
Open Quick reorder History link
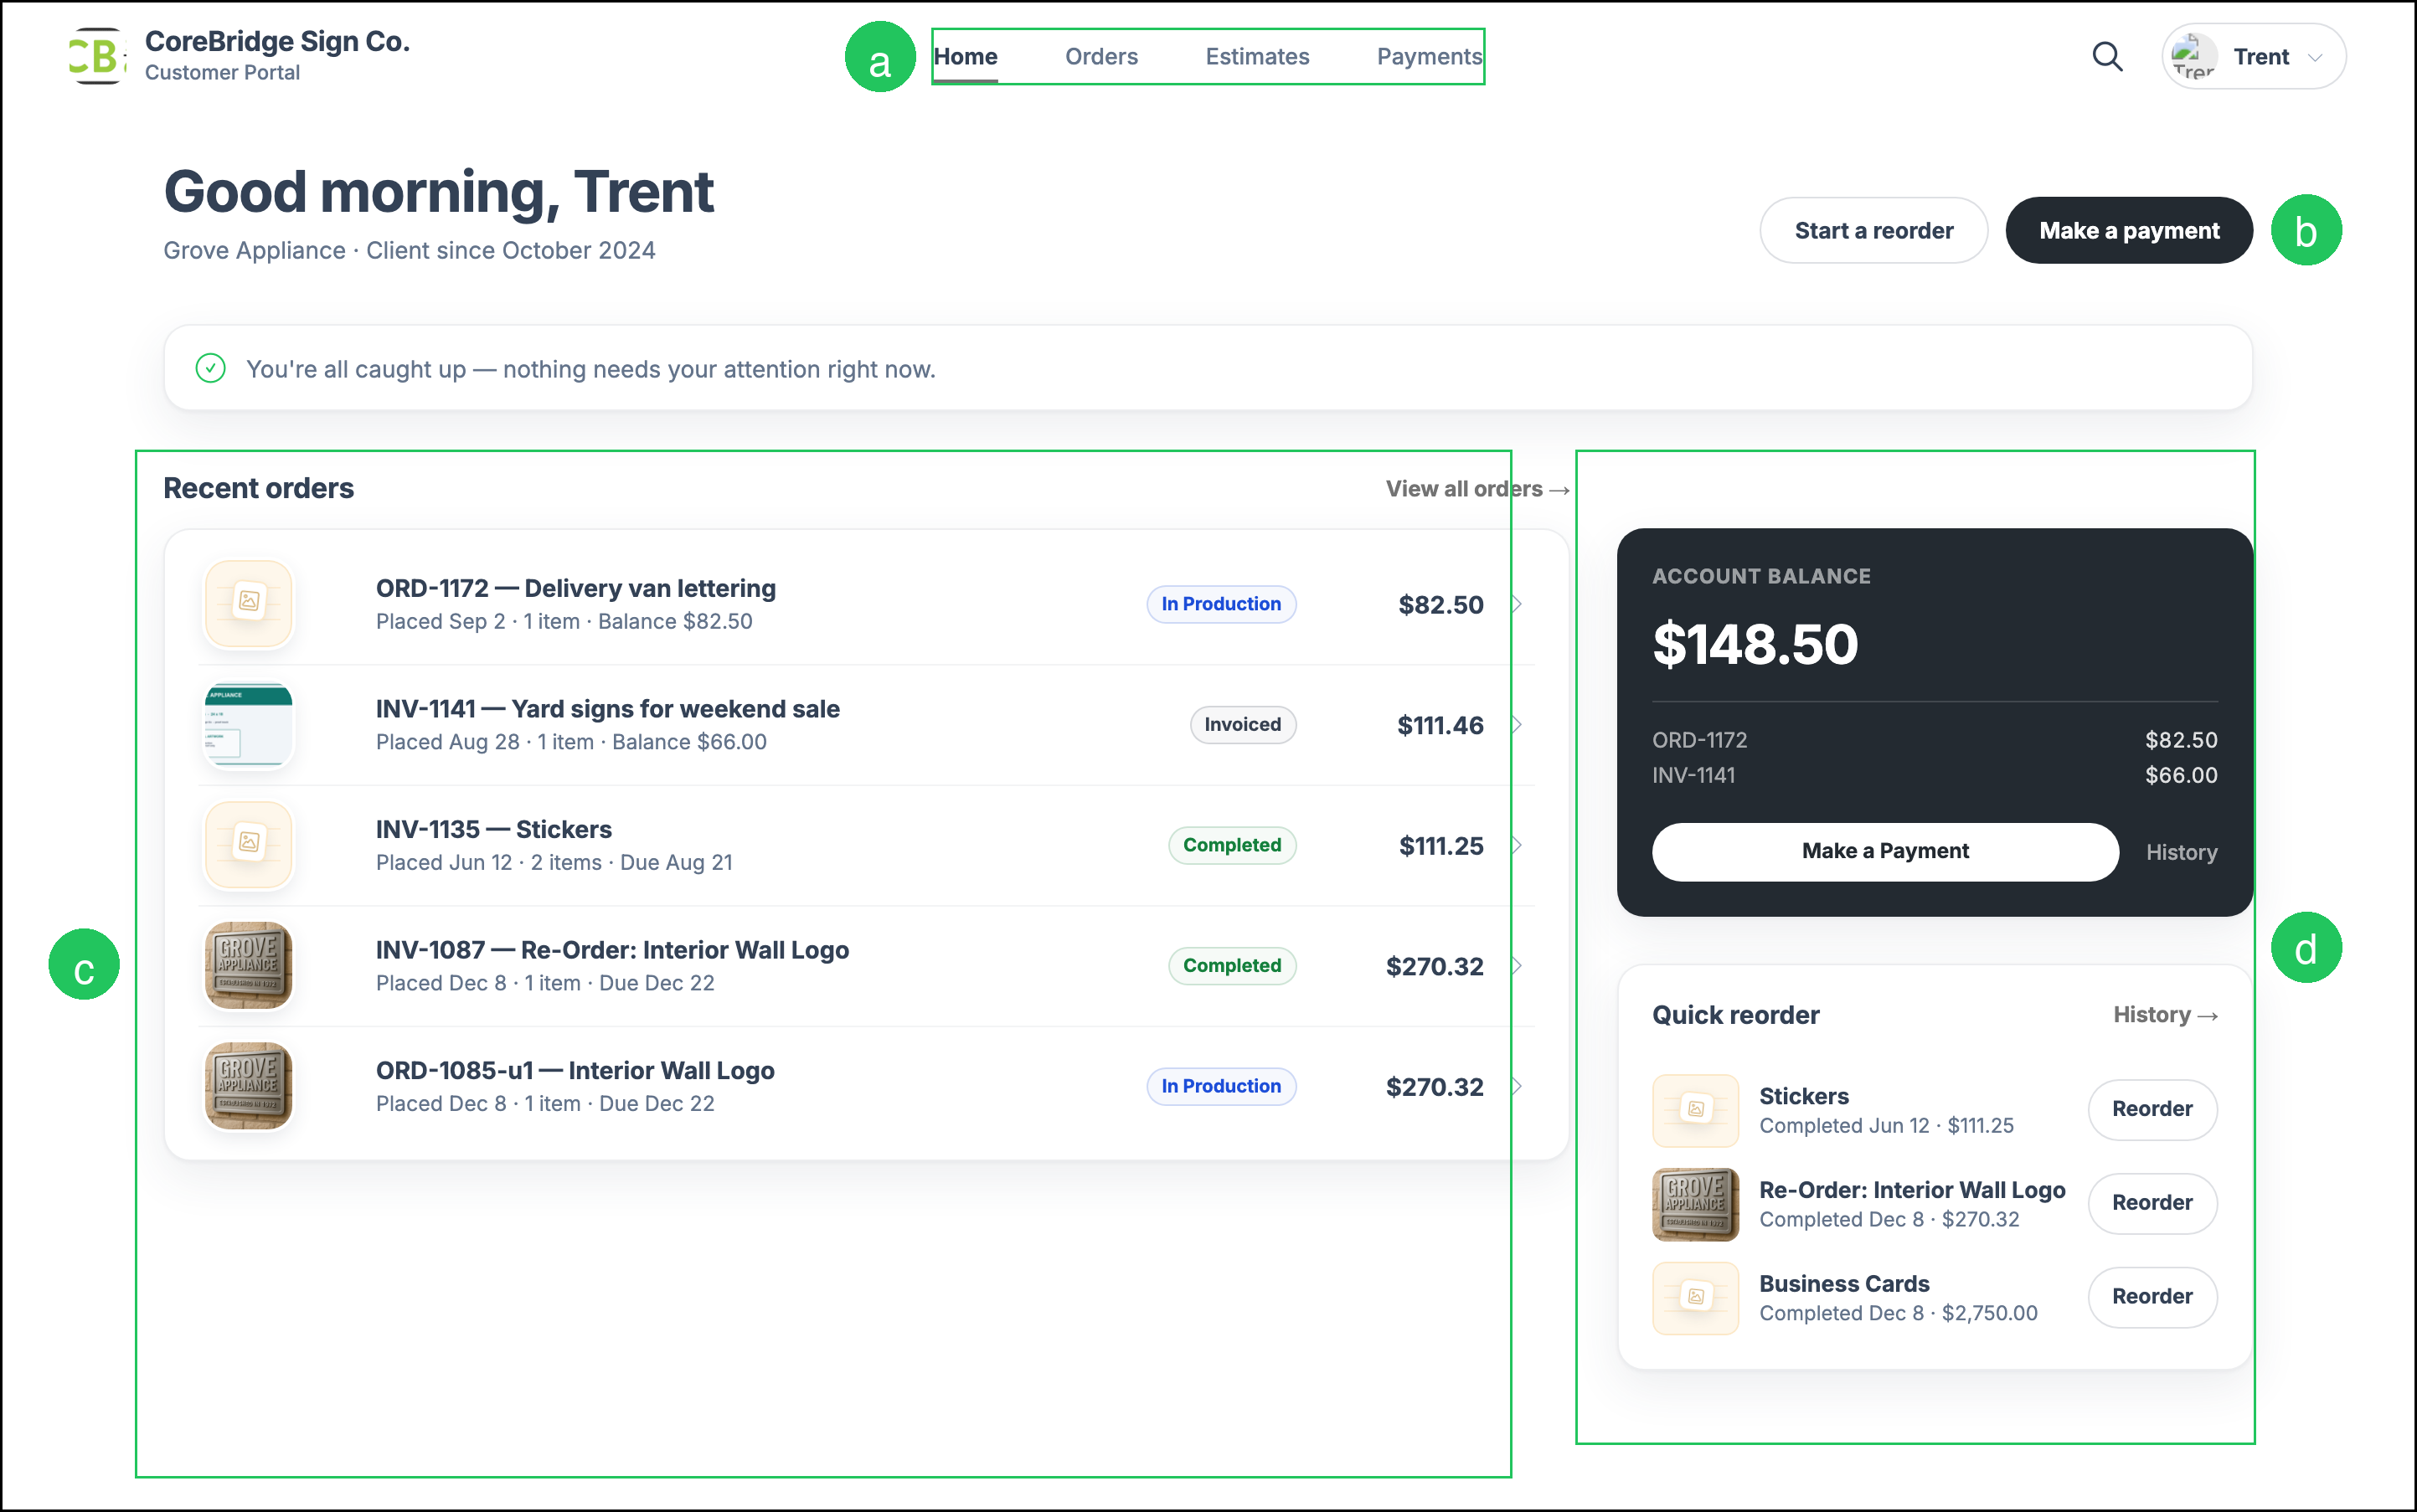tap(2166, 1015)
